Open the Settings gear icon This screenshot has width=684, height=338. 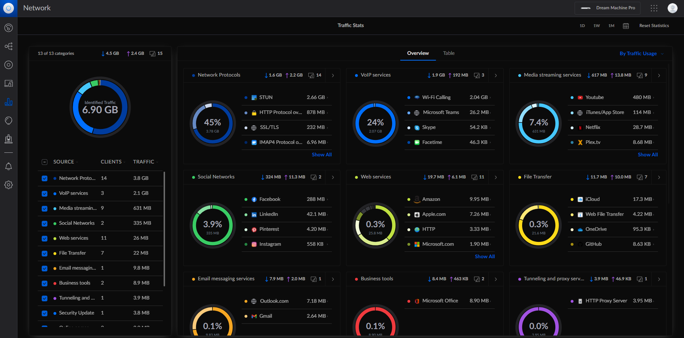click(9, 185)
